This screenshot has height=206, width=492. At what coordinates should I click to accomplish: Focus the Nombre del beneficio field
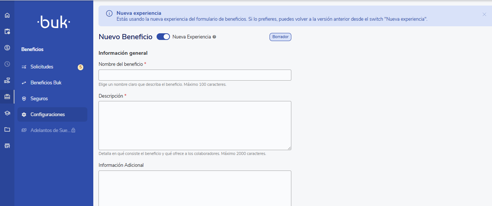pos(195,75)
